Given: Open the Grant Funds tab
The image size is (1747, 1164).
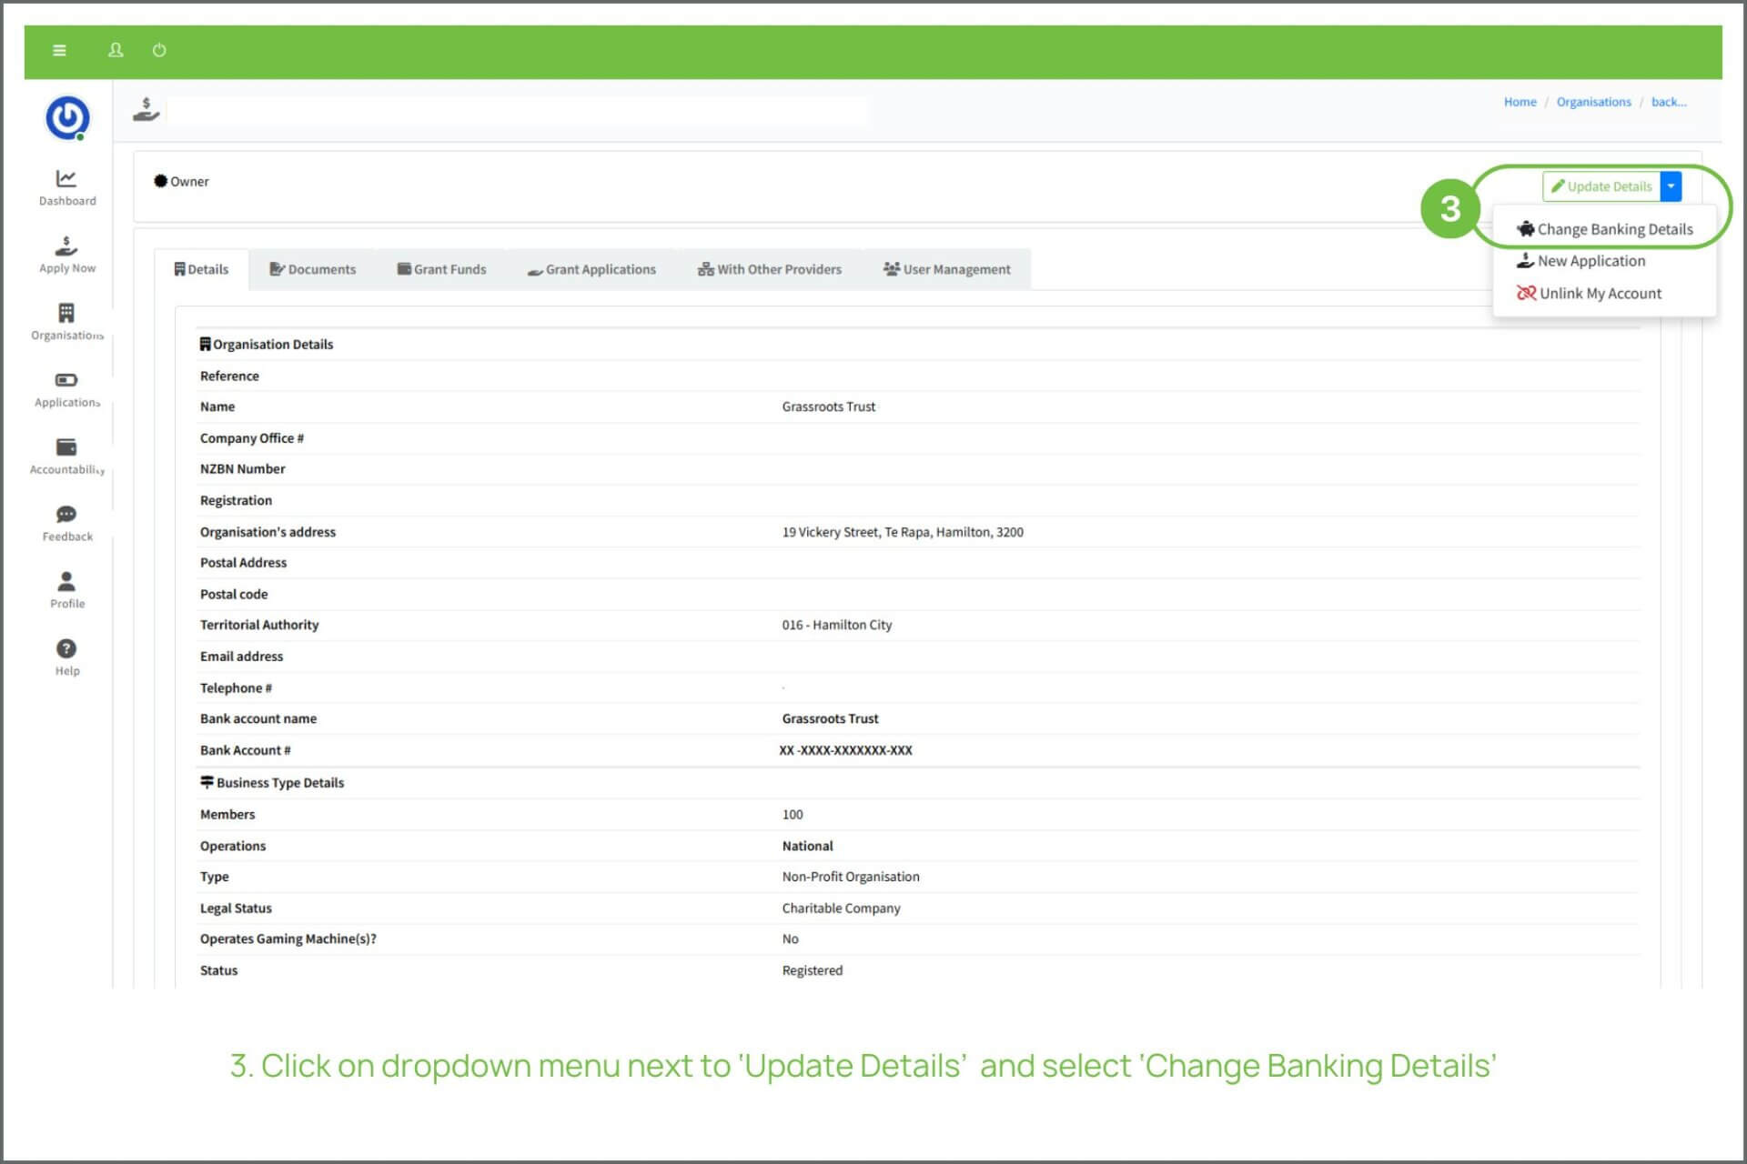Looking at the screenshot, I should (441, 270).
